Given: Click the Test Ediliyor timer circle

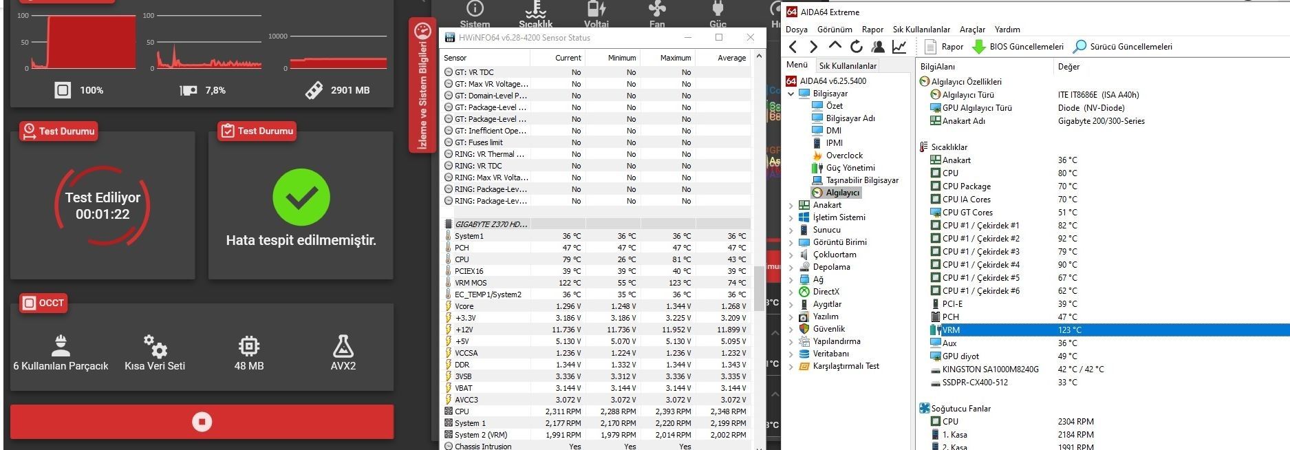Looking at the screenshot, I should 103,206.
